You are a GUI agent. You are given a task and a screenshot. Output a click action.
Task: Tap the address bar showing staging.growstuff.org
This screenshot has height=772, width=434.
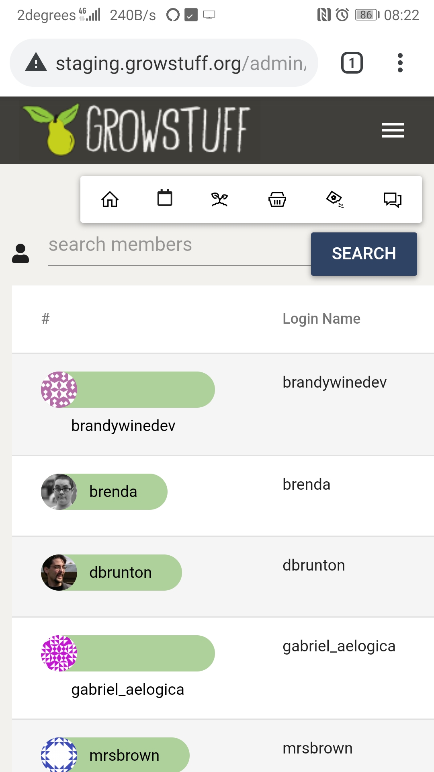coord(169,62)
